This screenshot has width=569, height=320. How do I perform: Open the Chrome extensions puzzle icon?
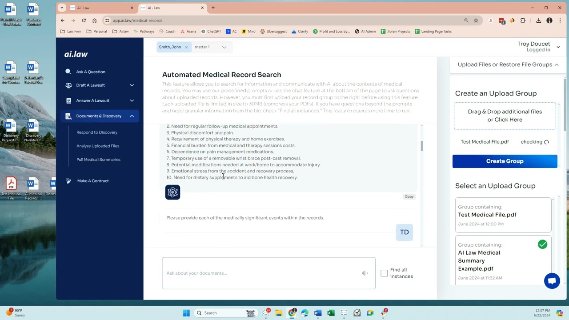point(523,20)
